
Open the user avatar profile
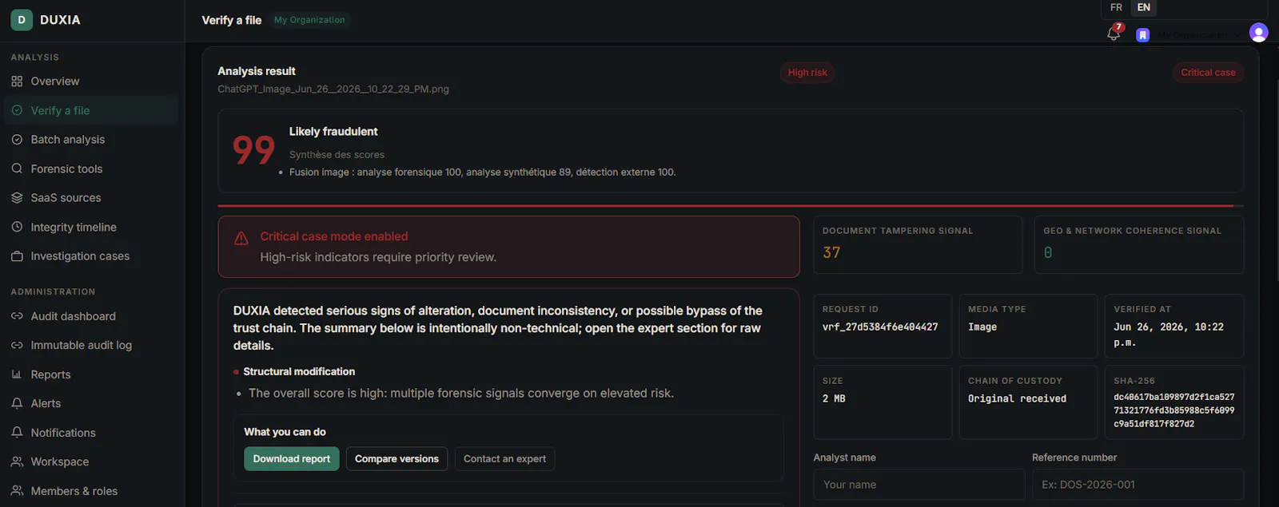click(1258, 33)
